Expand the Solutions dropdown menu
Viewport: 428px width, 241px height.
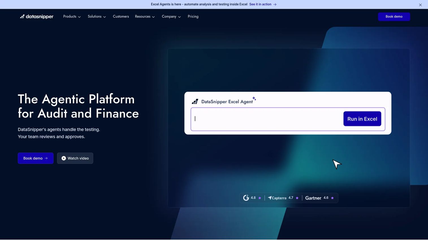coord(97,17)
